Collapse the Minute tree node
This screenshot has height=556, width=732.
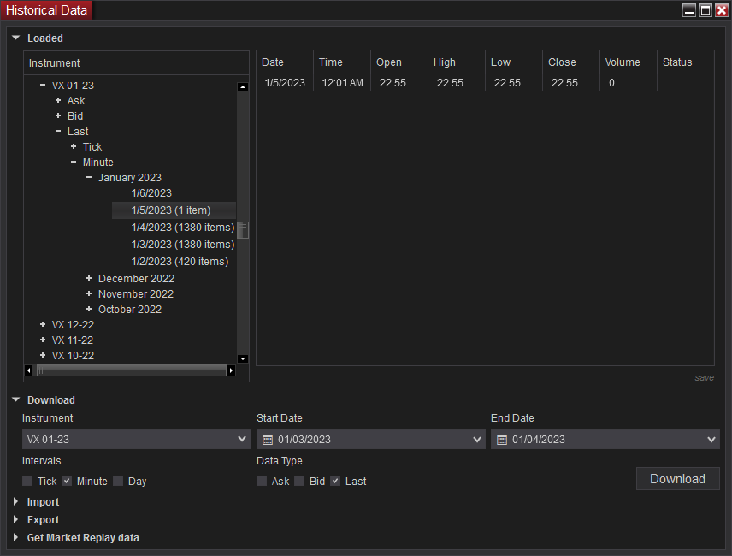point(74,162)
